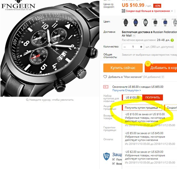
Task: Choose the silver watch with blue dial option
Action: pos(165,22)
